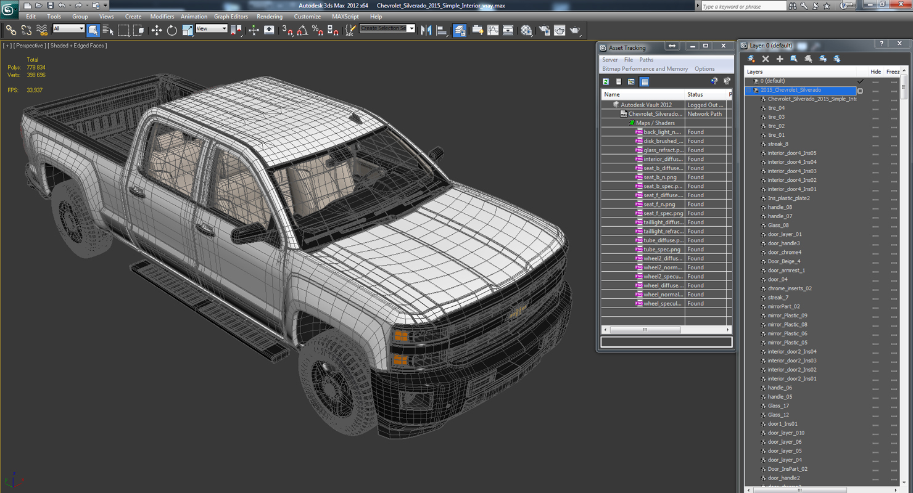The image size is (913, 493).
Task: Open Edit Named Selection Sets
Action: point(350,30)
